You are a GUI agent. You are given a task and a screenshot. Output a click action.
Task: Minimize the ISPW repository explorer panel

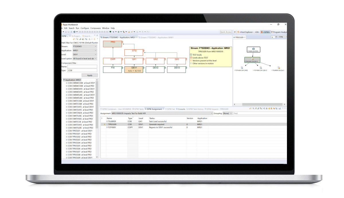coord(95,36)
